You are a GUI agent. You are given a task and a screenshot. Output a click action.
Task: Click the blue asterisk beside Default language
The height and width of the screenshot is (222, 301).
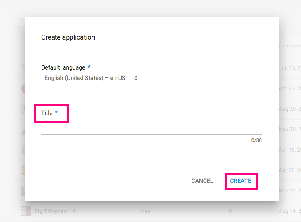[x=89, y=67]
